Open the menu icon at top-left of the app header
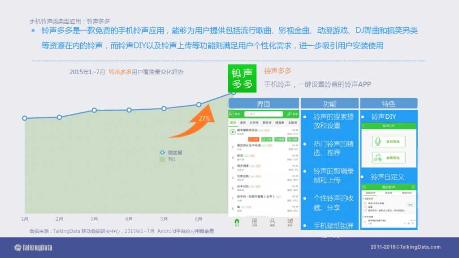459x258 pixels. pos(232,113)
